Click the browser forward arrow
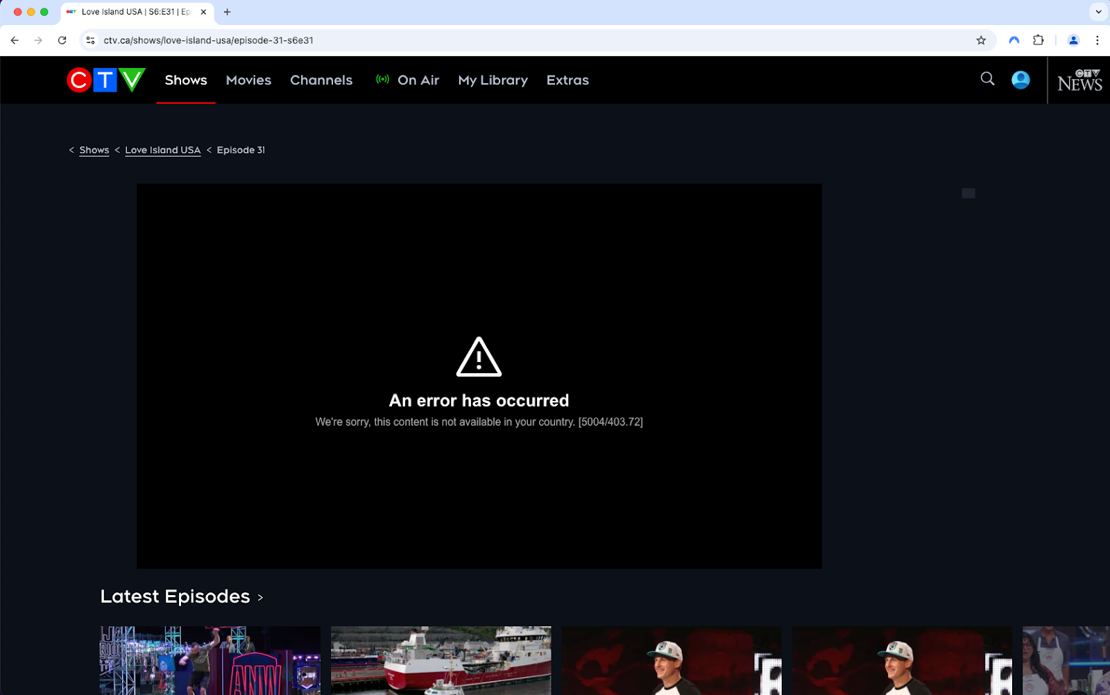Image resolution: width=1110 pixels, height=695 pixels. (x=38, y=40)
